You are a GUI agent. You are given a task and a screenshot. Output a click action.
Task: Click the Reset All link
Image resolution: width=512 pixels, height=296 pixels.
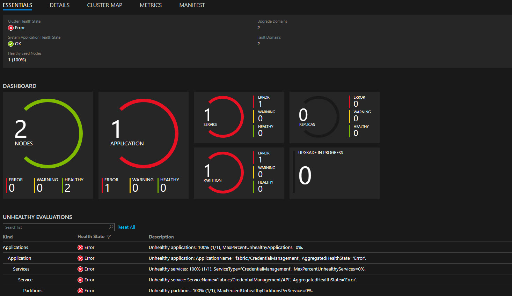[126, 227]
